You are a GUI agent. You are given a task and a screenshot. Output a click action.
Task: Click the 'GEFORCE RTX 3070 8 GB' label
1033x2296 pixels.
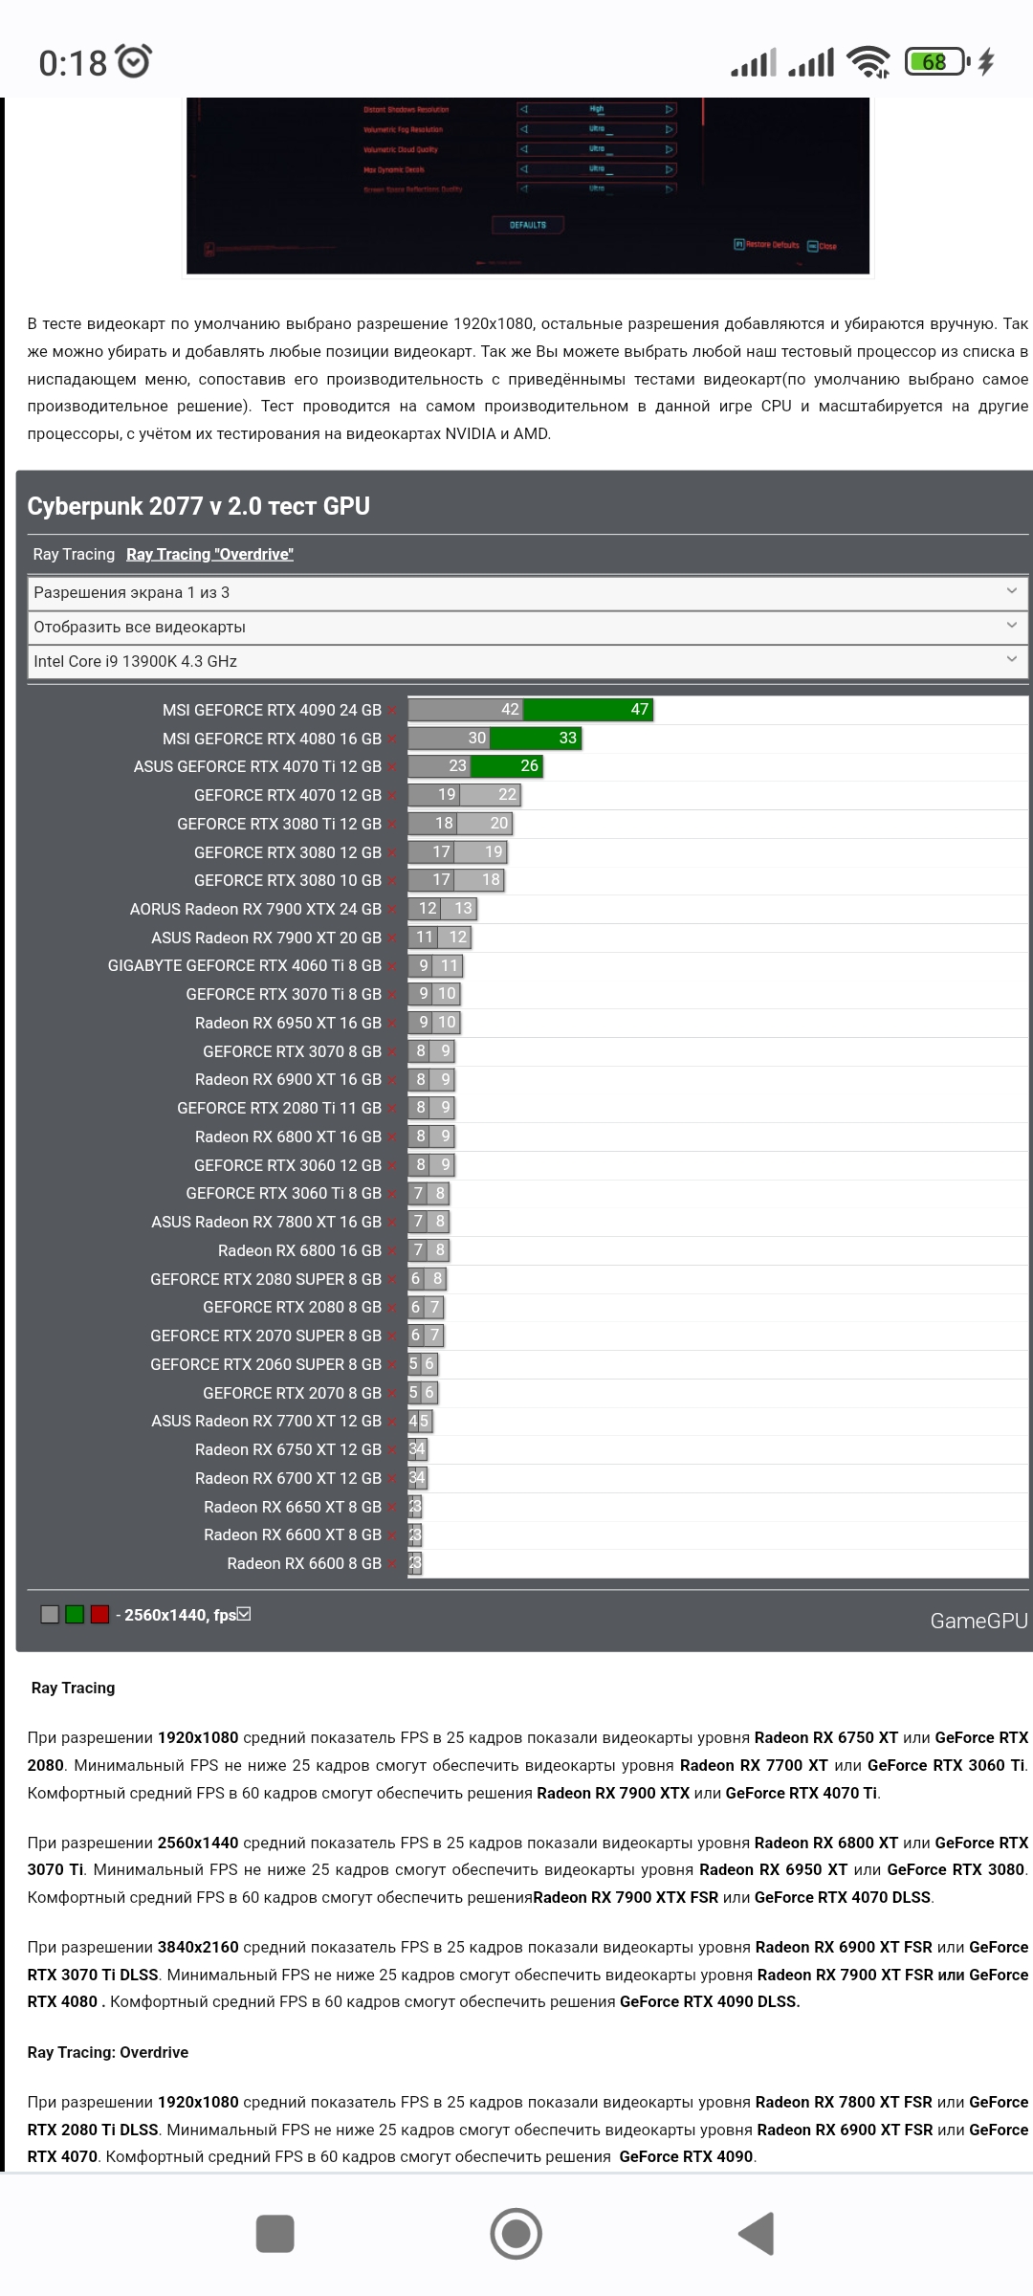[x=292, y=1051]
